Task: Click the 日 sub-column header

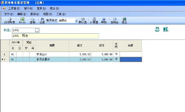Action: coord(19,48)
